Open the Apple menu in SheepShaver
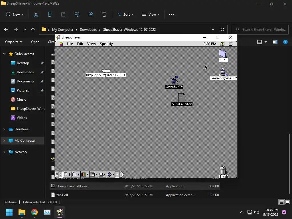The image size is (292, 219). [x=61, y=44]
